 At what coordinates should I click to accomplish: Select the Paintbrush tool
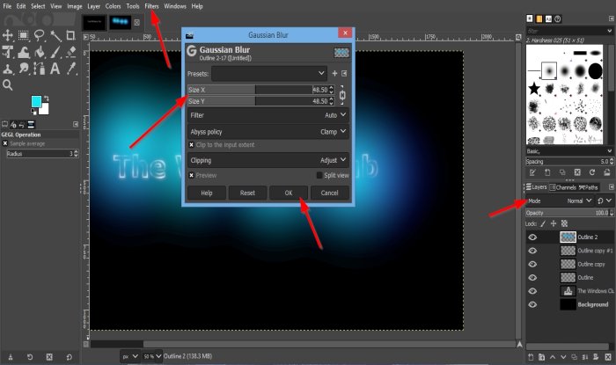click(55, 52)
